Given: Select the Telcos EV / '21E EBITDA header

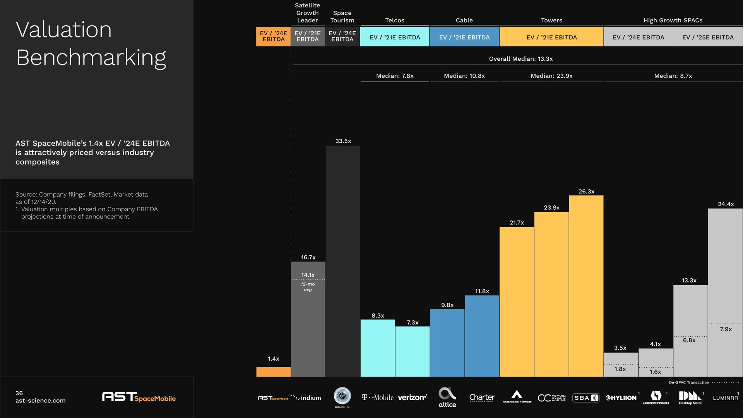Looking at the screenshot, I should pyautogui.click(x=395, y=37).
